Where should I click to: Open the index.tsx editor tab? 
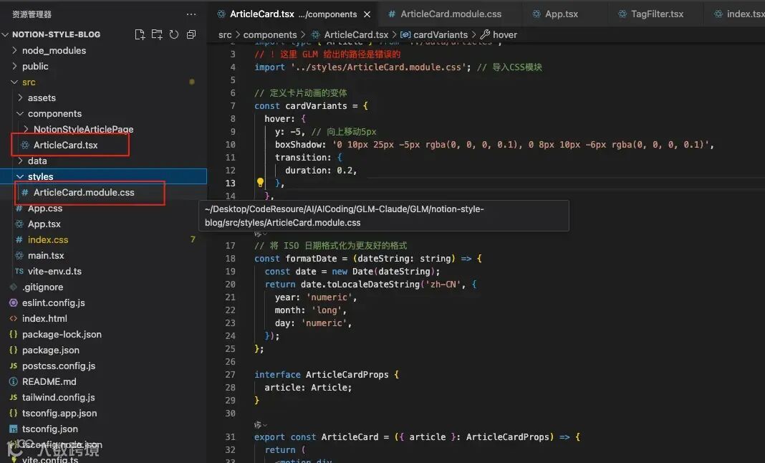(740, 14)
